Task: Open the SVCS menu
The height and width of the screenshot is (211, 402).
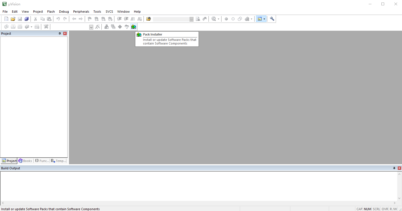Action: [x=109, y=12]
